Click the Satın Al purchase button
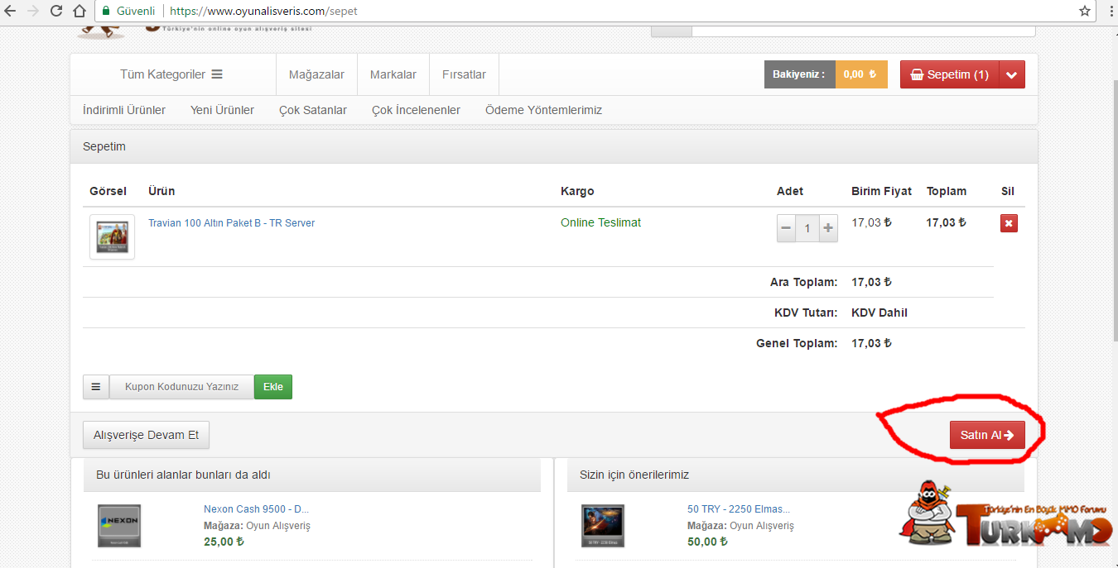This screenshot has width=1118, height=568. (987, 435)
